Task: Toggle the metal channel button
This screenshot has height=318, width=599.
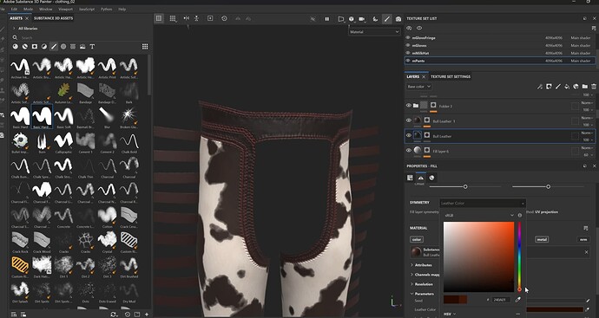Action: [x=542, y=239]
